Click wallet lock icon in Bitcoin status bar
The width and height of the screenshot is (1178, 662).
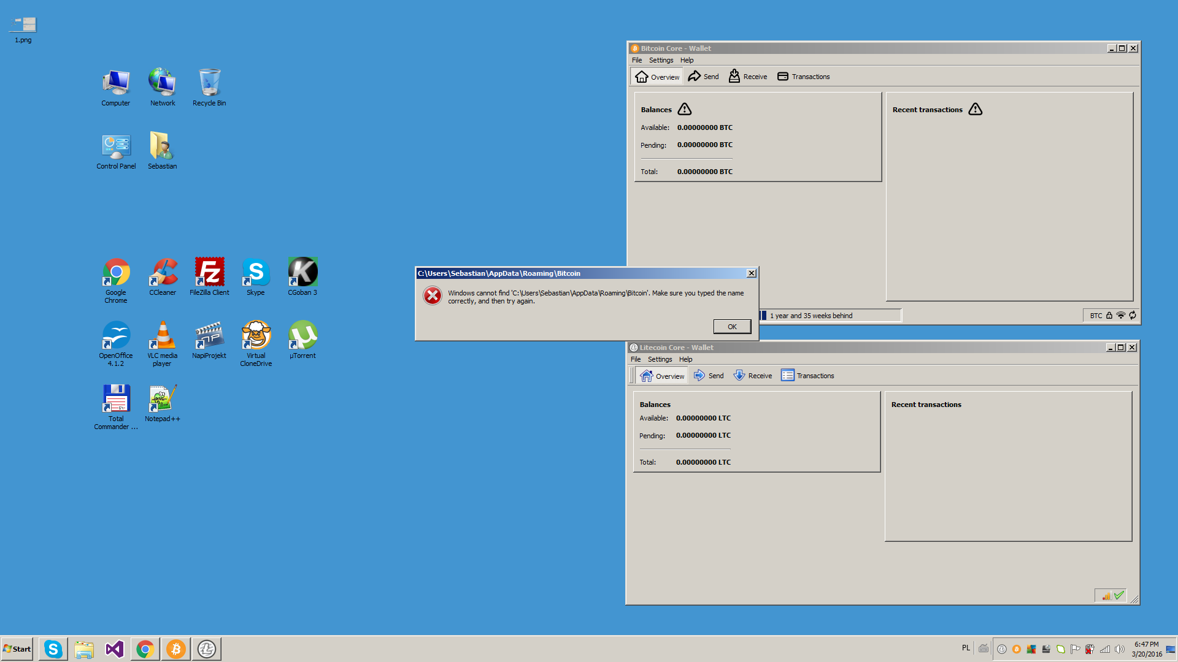1109,316
